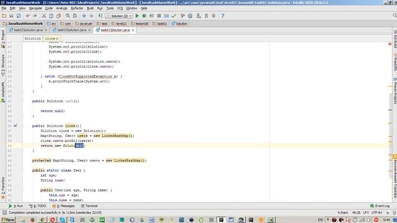Click the level21 breadcrumb folder
This screenshot has width=397, height=223.
point(120,24)
